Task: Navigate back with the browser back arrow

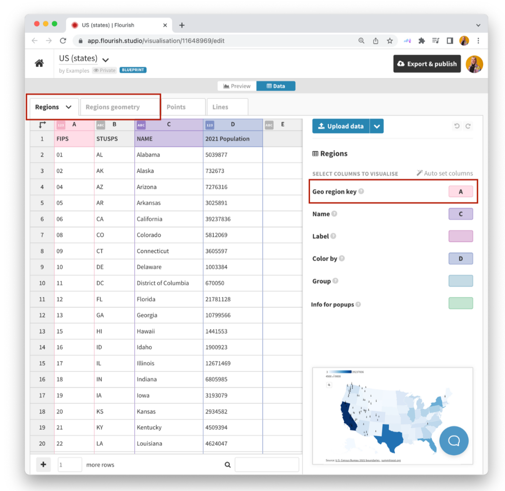Action: [x=35, y=41]
